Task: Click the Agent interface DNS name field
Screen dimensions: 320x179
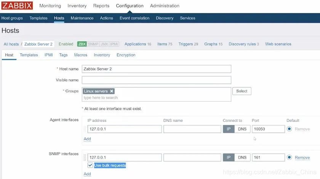Action: tap(192, 129)
